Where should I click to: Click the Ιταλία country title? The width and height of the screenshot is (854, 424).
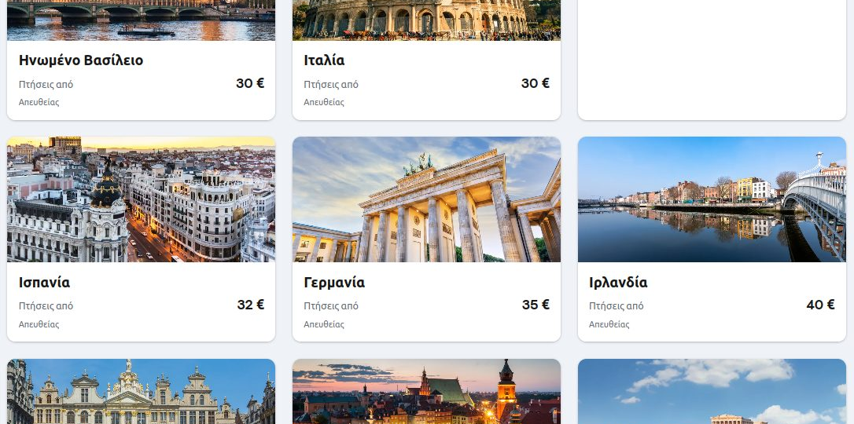coord(324,60)
